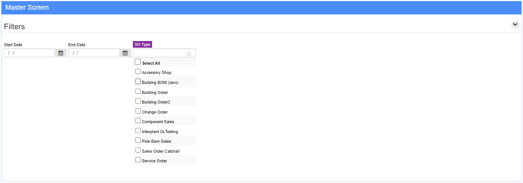Screen dimensions: 523x183
Task: Check the Pole Barn Sales option
Action: (138, 140)
